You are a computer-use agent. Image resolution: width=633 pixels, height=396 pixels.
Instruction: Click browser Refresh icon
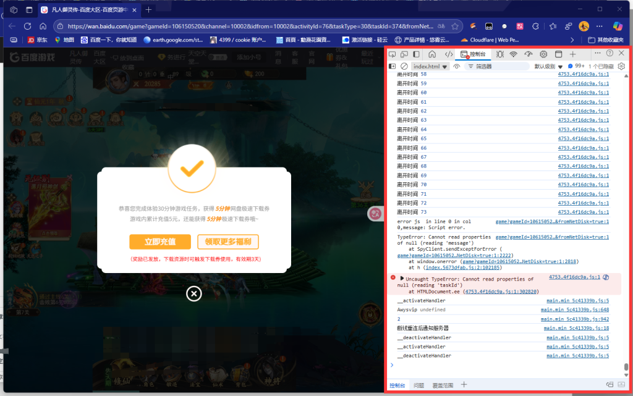point(27,26)
